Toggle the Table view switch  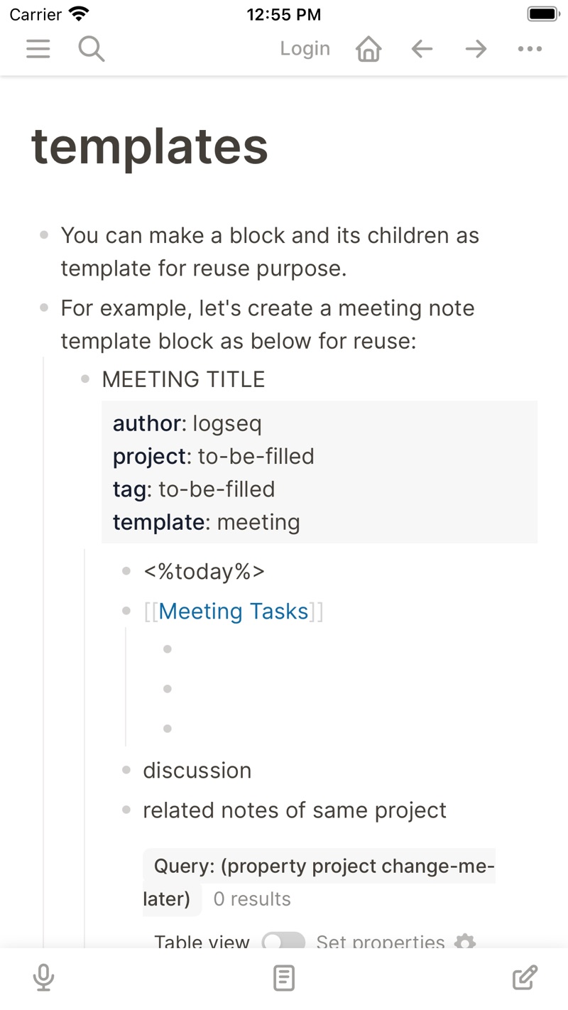(x=283, y=942)
